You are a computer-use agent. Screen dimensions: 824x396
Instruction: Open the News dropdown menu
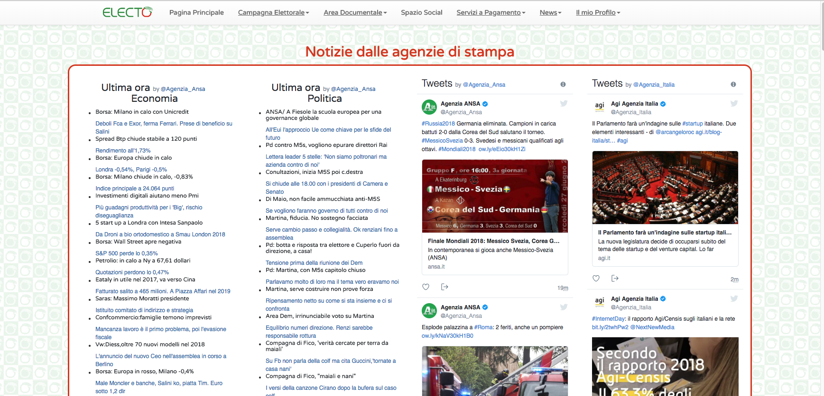pos(551,12)
